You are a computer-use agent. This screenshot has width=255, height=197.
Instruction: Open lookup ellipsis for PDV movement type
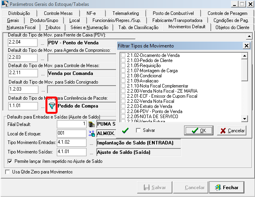42,43
